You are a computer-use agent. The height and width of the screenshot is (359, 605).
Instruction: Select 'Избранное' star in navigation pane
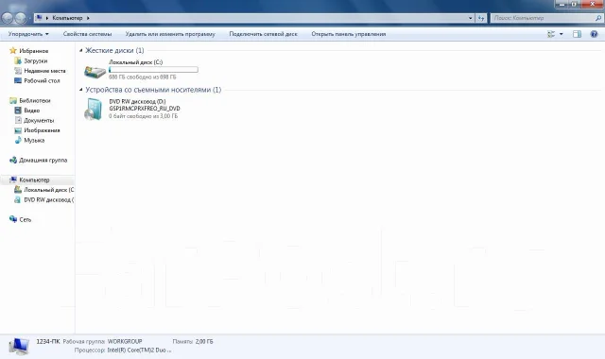(x=13, y=50)
